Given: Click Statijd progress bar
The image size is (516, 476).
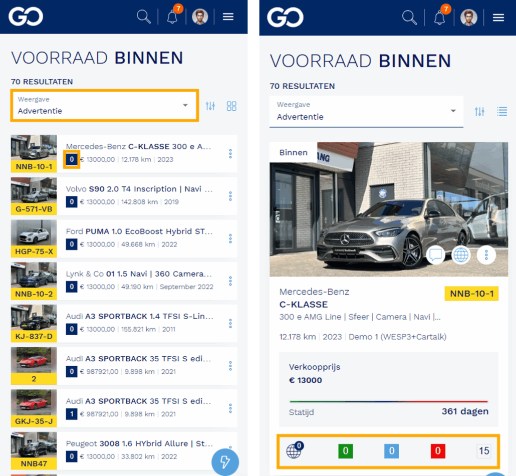Looking at the screenshot, I should click(x=389, y=401).
